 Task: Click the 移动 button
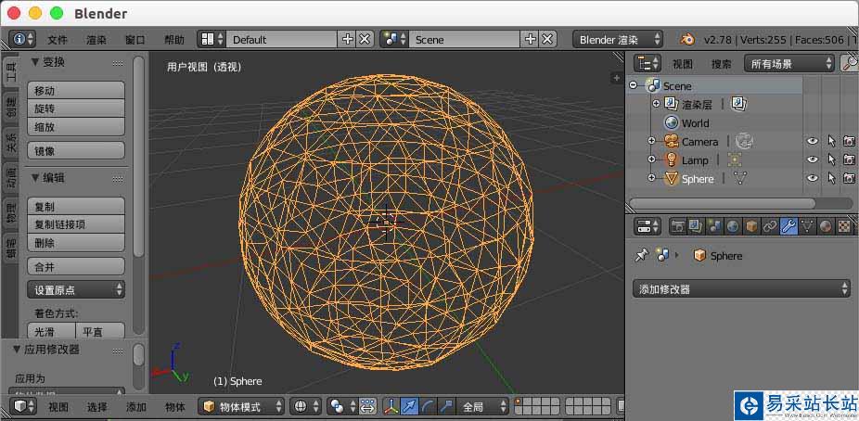[75, 90]
